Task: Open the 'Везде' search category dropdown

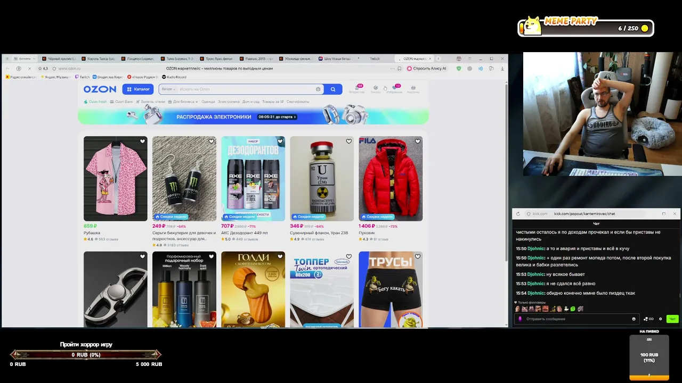Action: 168,89
